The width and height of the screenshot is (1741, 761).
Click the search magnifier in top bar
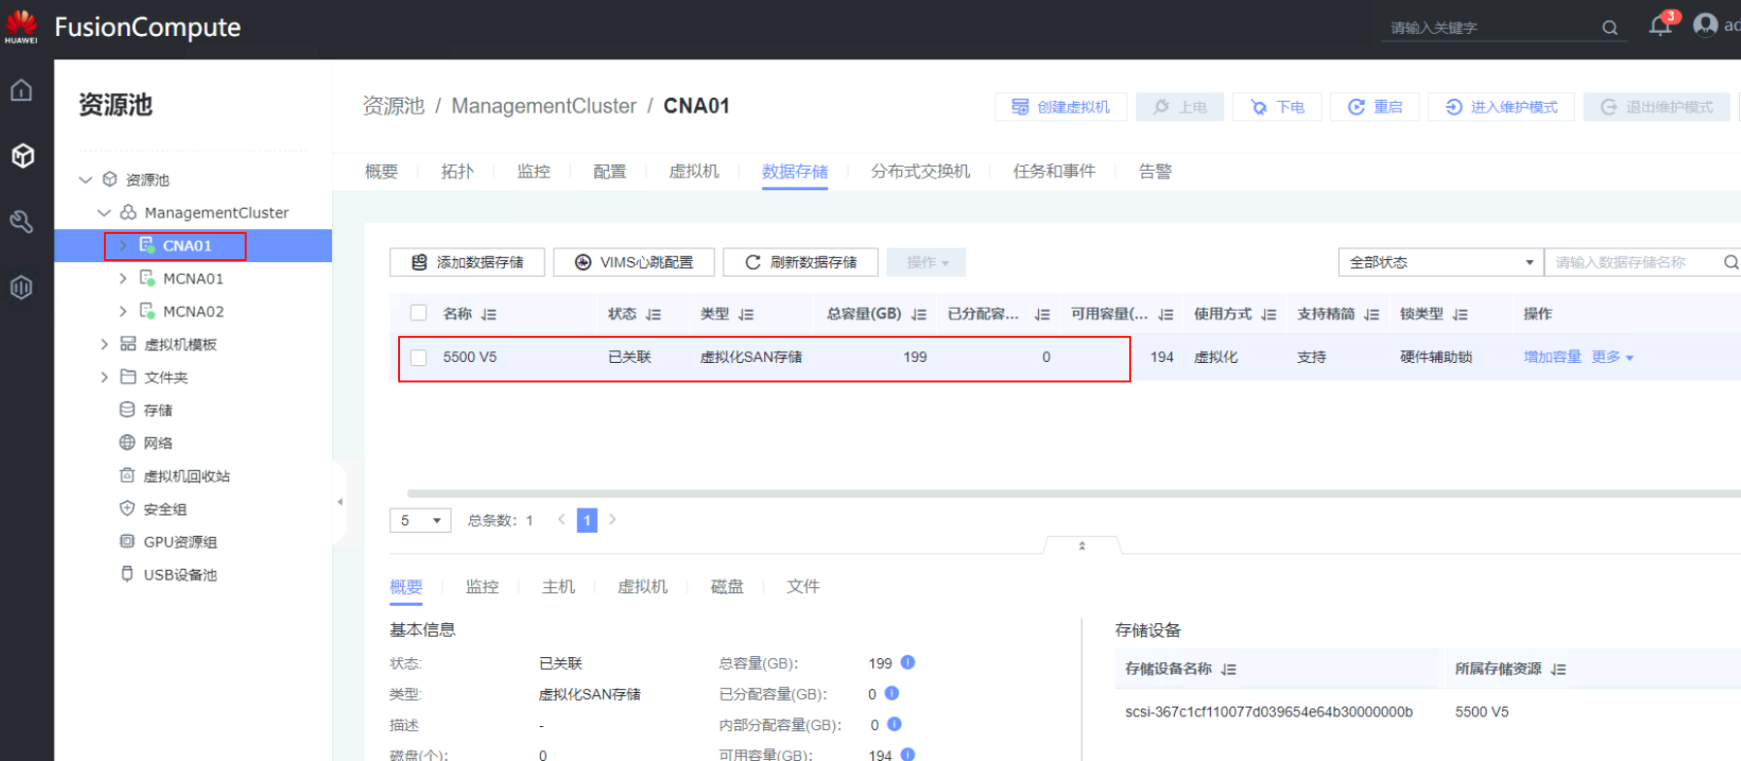point(1609,28)
